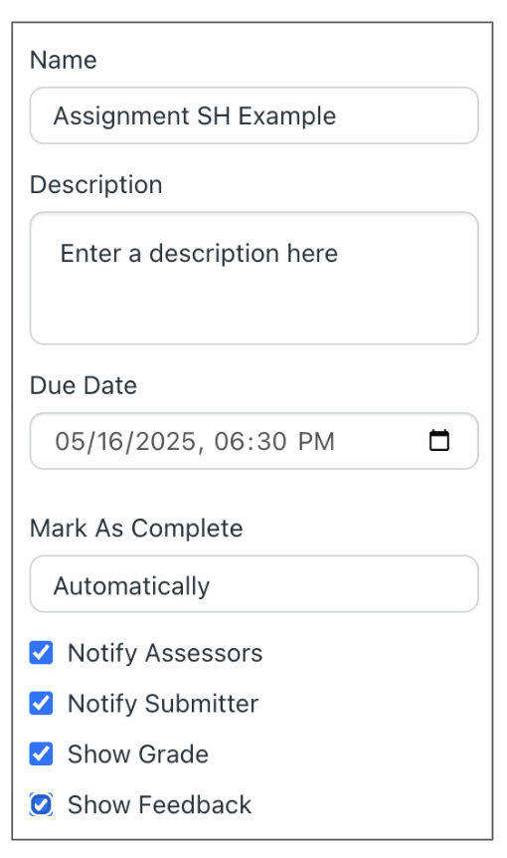Open the calendar picker icon
507x858 pixels.
pyautogui.click(x=439, y=441)
